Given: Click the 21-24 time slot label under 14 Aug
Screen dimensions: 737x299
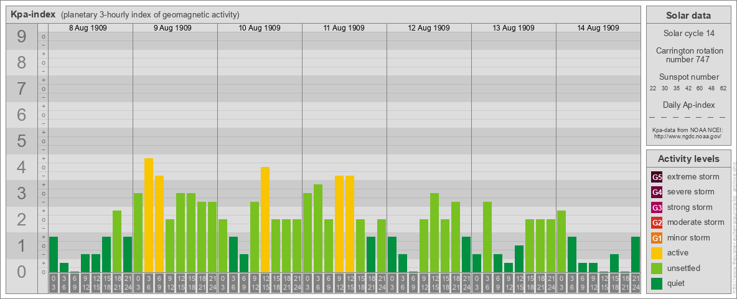Looking at the screenshot, I should [x=636, y=283].
